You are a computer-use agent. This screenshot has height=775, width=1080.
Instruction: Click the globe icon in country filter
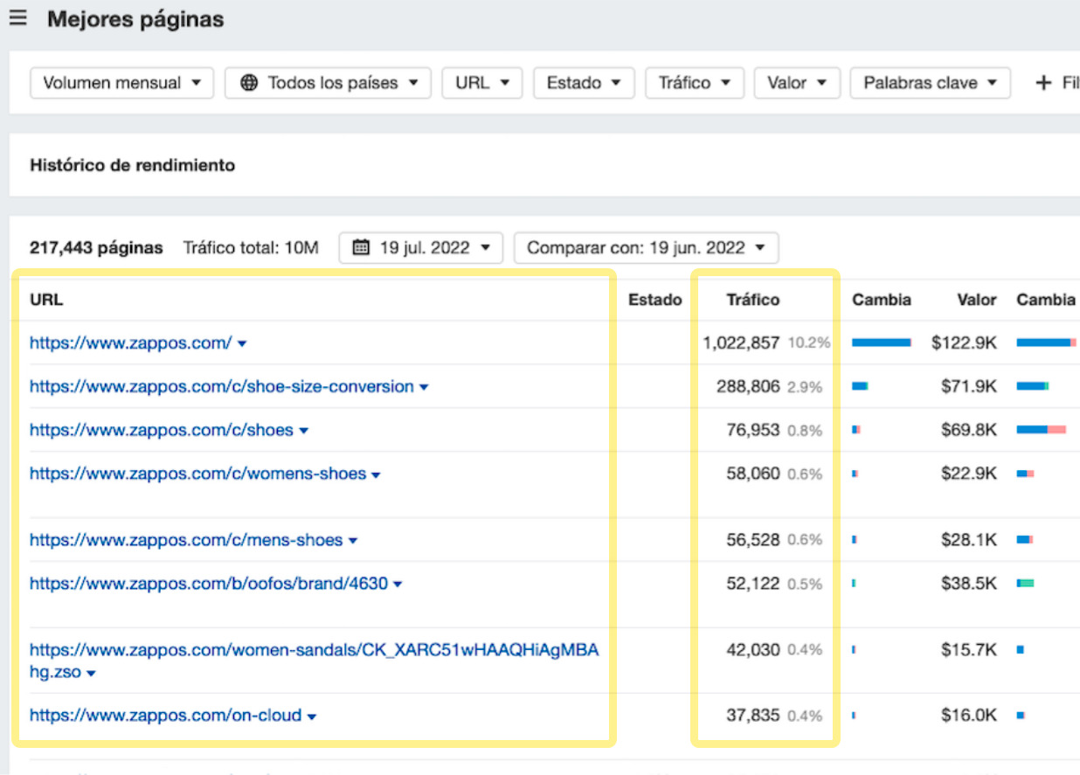pyautogui.click(x=249, y=83)
